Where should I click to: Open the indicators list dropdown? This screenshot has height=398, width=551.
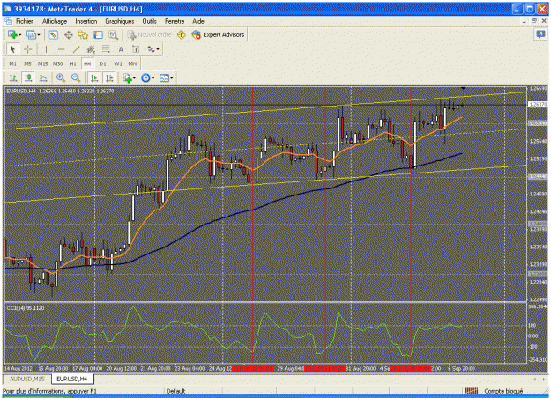pos(129,77)
